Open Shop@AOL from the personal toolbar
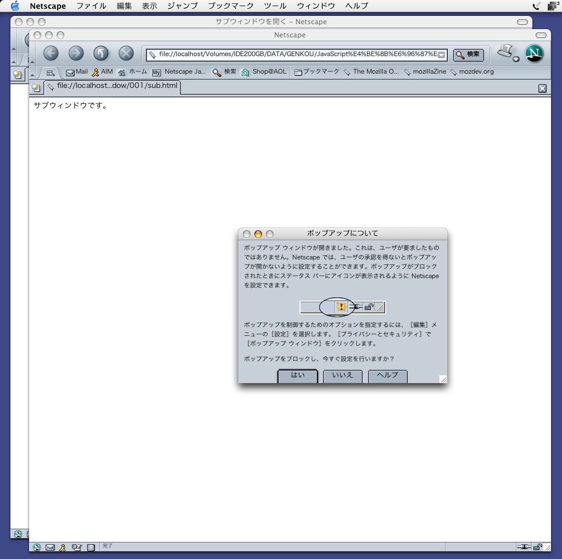The width and height of the screenshot is (562, 559). click(x=264, y=72)
